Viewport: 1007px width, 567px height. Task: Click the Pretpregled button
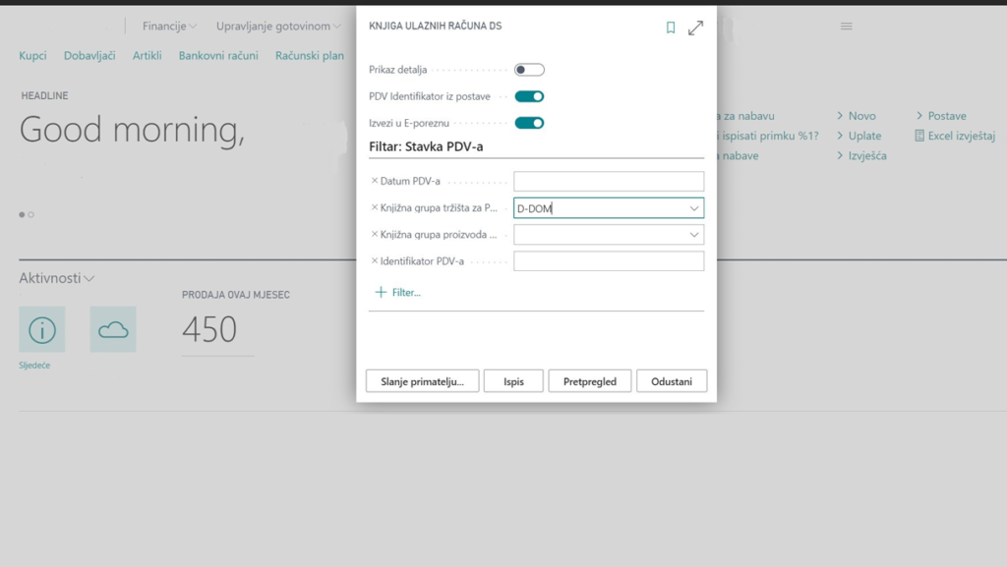coord(590,381)
